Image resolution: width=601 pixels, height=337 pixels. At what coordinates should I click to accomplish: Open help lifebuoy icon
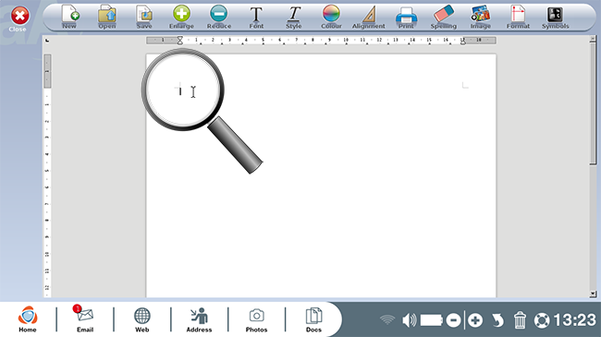[542, 320]
